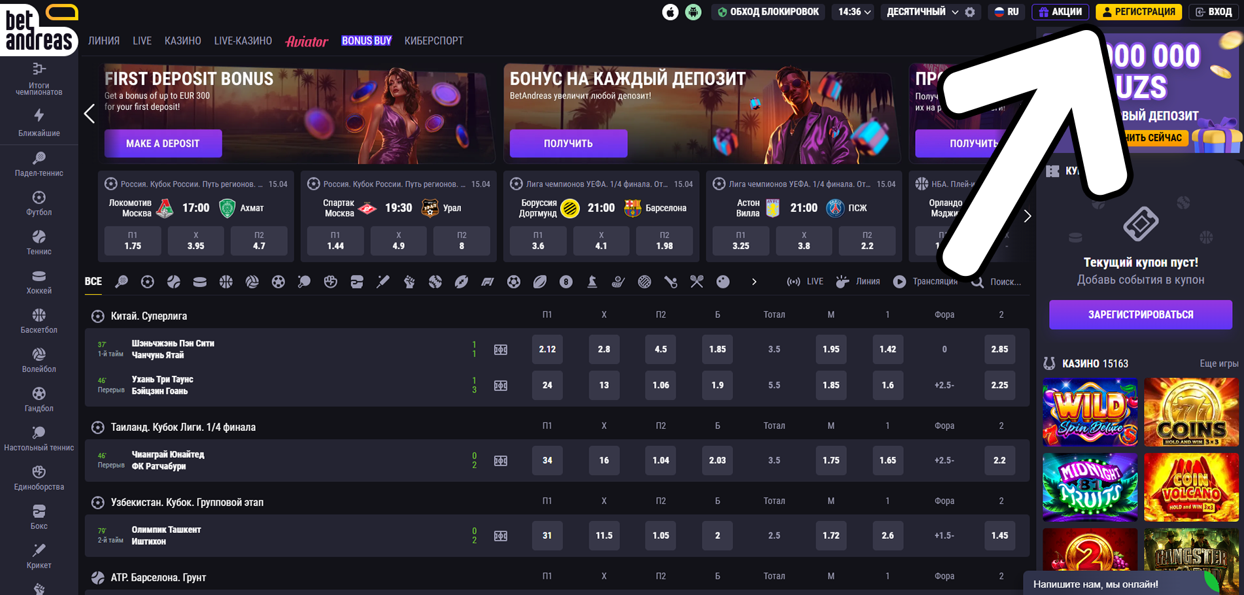Select Бокс sport in sidebar
1244x595 pixels.
click(39, 517)
